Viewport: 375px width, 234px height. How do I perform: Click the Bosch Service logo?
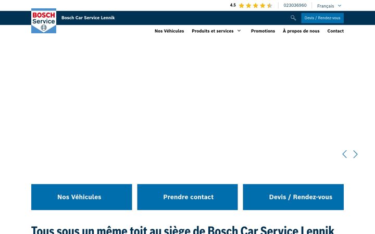coord(44,21)
